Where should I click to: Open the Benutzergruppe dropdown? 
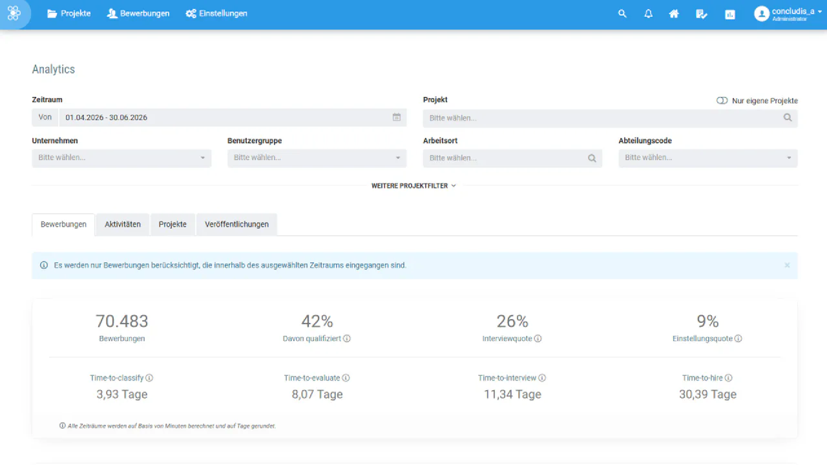[x=317, y=158]
